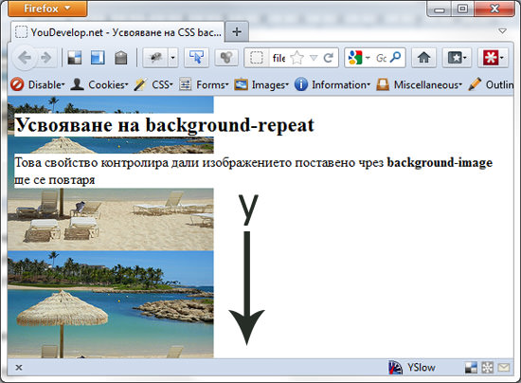Click the YSlow gauge icon
This screenshot has height=383, width=521.
point(395,368)
